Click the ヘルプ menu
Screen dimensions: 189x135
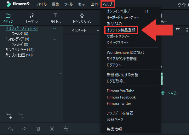[x=108, y=4]
